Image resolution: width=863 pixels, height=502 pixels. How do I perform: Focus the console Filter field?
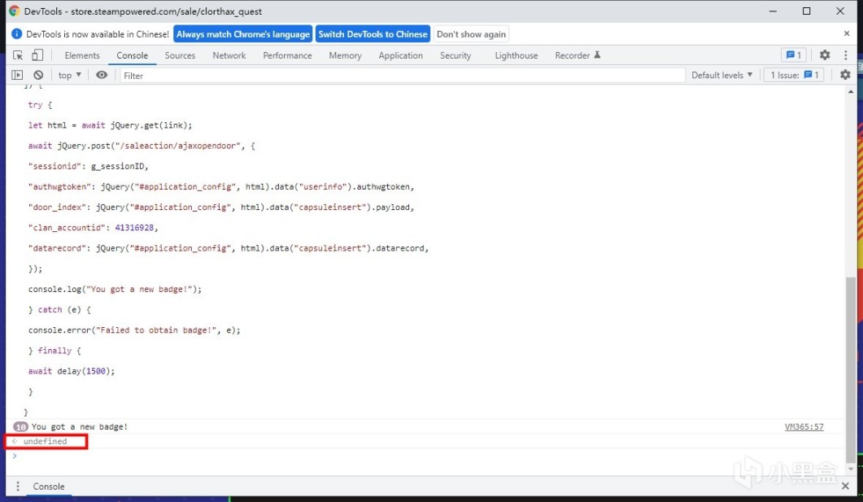pos(403,76)
